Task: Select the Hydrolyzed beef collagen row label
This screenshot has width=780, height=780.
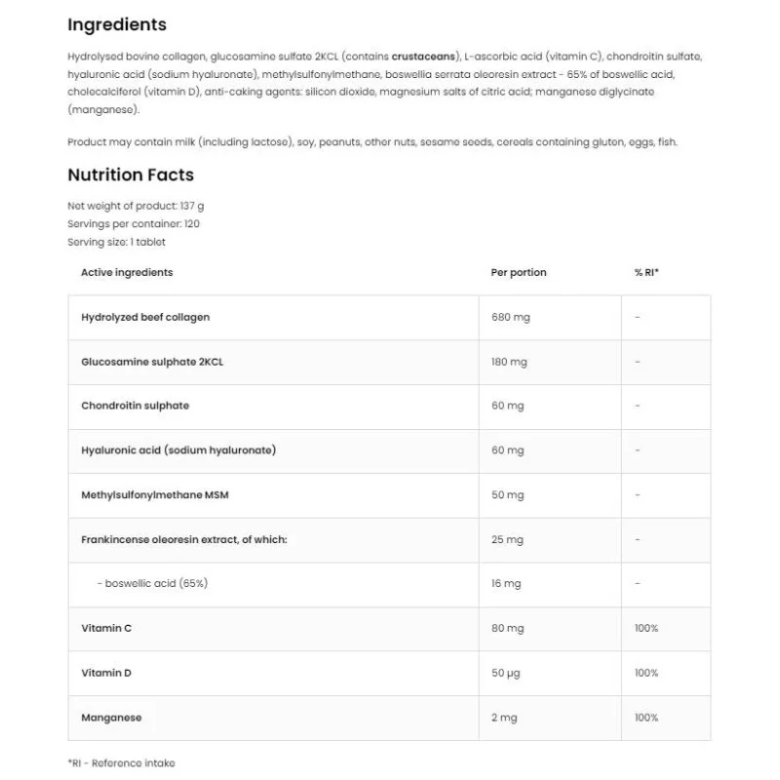Action: point(145,318)
